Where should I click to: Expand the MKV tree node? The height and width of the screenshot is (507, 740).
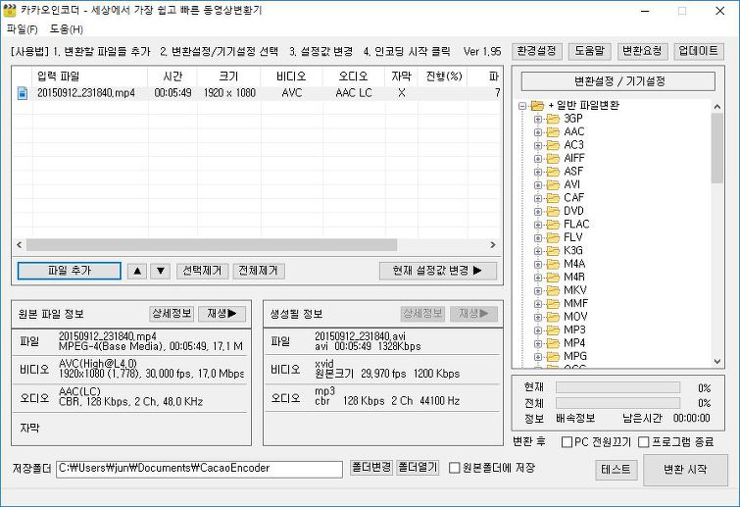pos(538,291)
